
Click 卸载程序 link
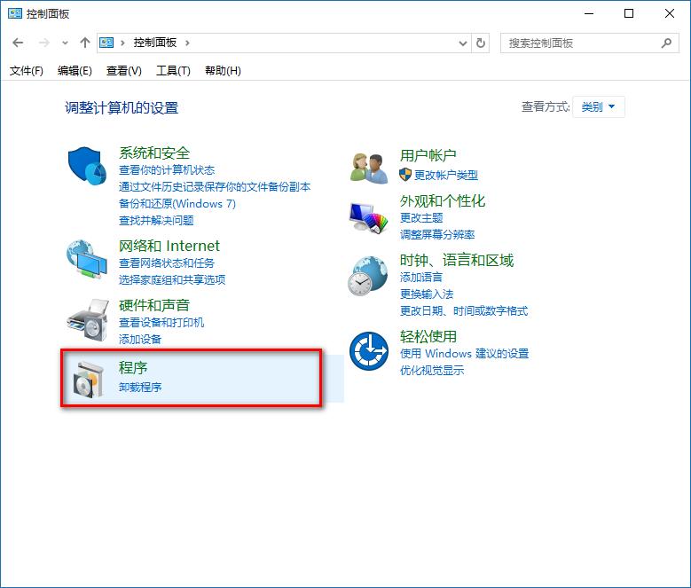[139, 388]
